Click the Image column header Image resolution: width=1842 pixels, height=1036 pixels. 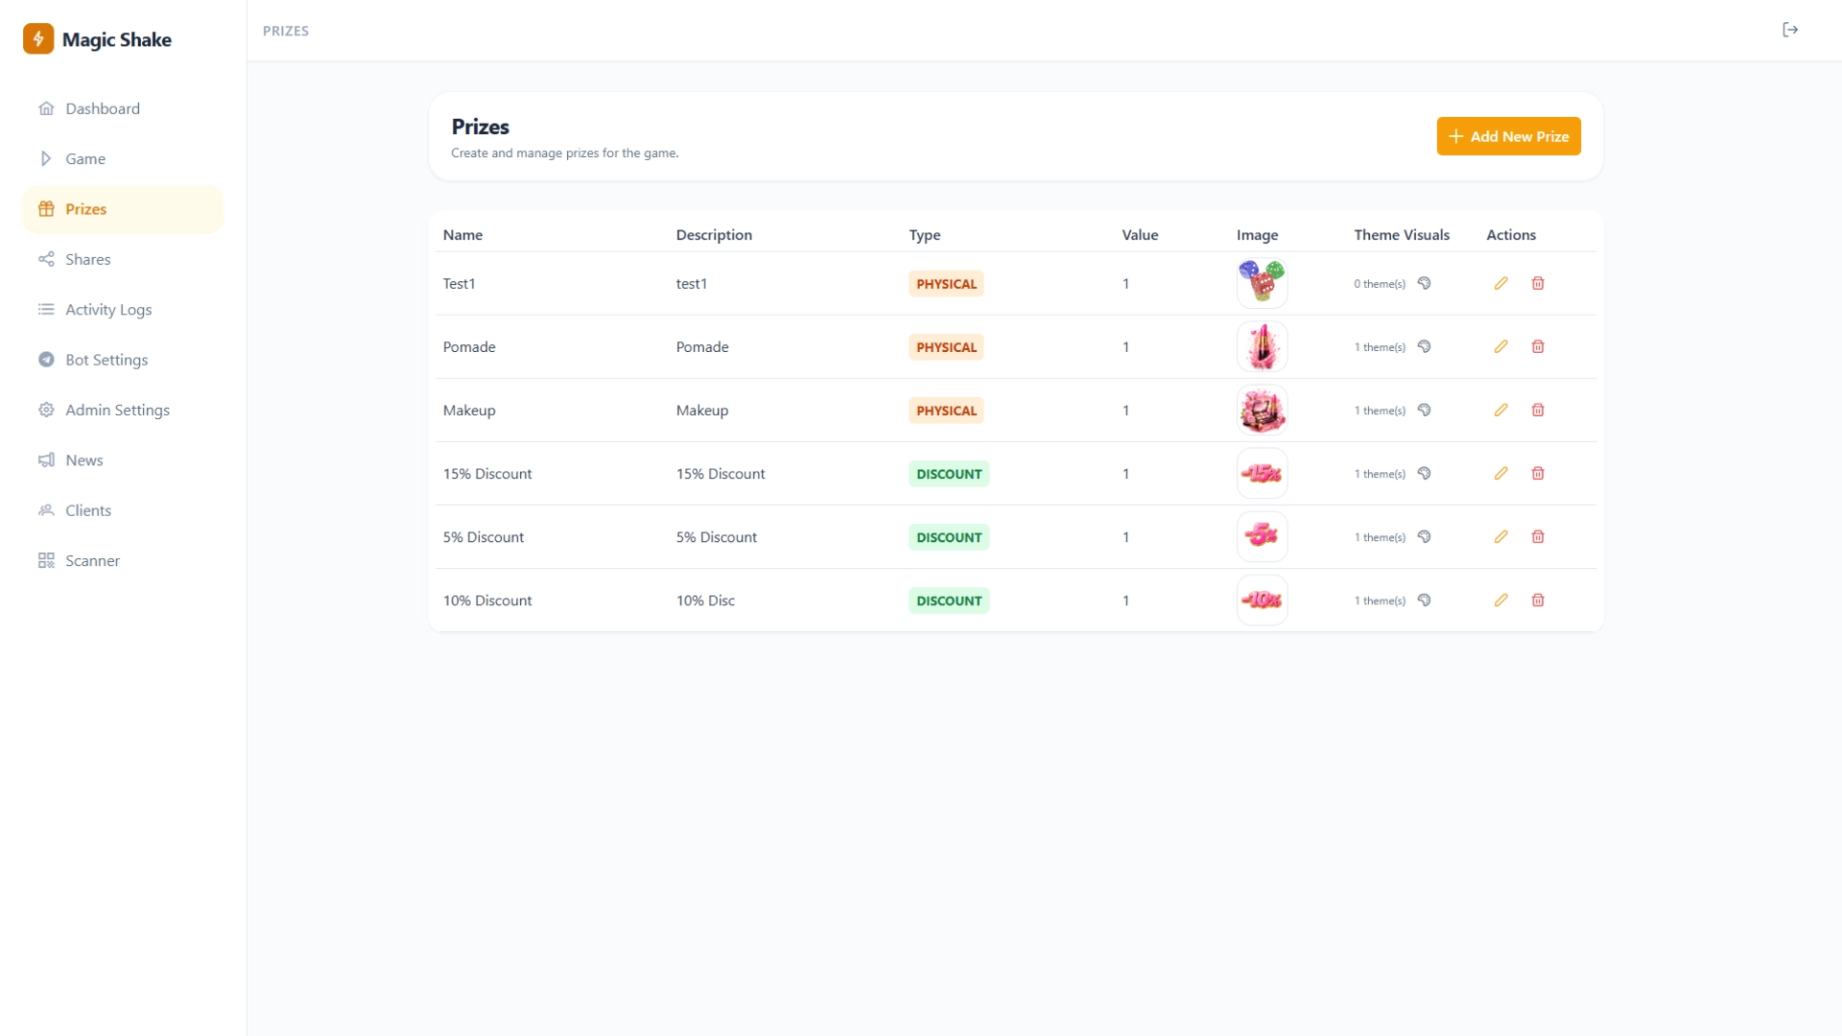click(1257, 235)
